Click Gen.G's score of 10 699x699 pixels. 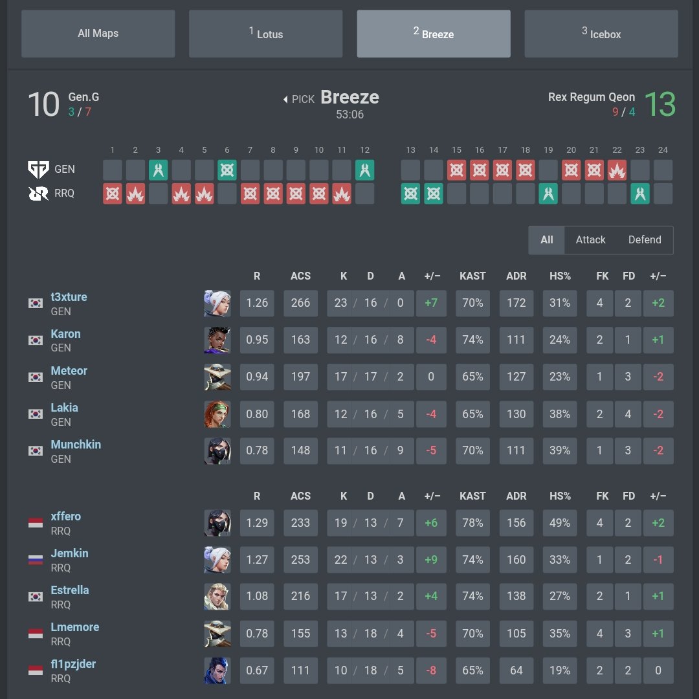point(44,104)
